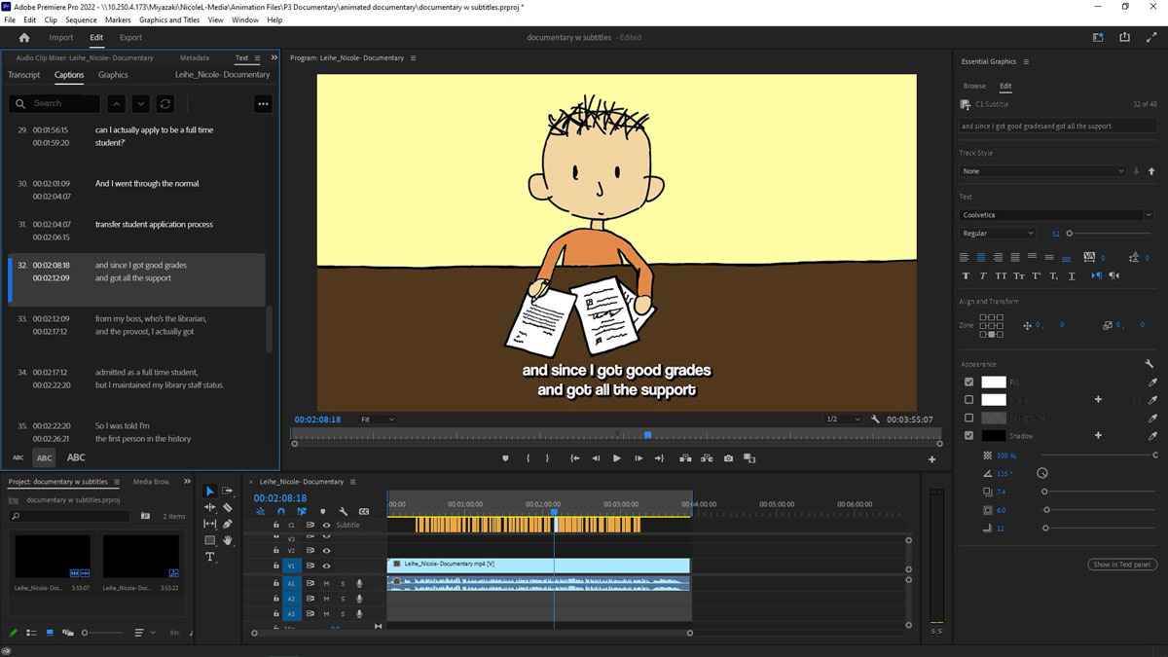Hide the Subtitle caption track eye

click(326, 525)
